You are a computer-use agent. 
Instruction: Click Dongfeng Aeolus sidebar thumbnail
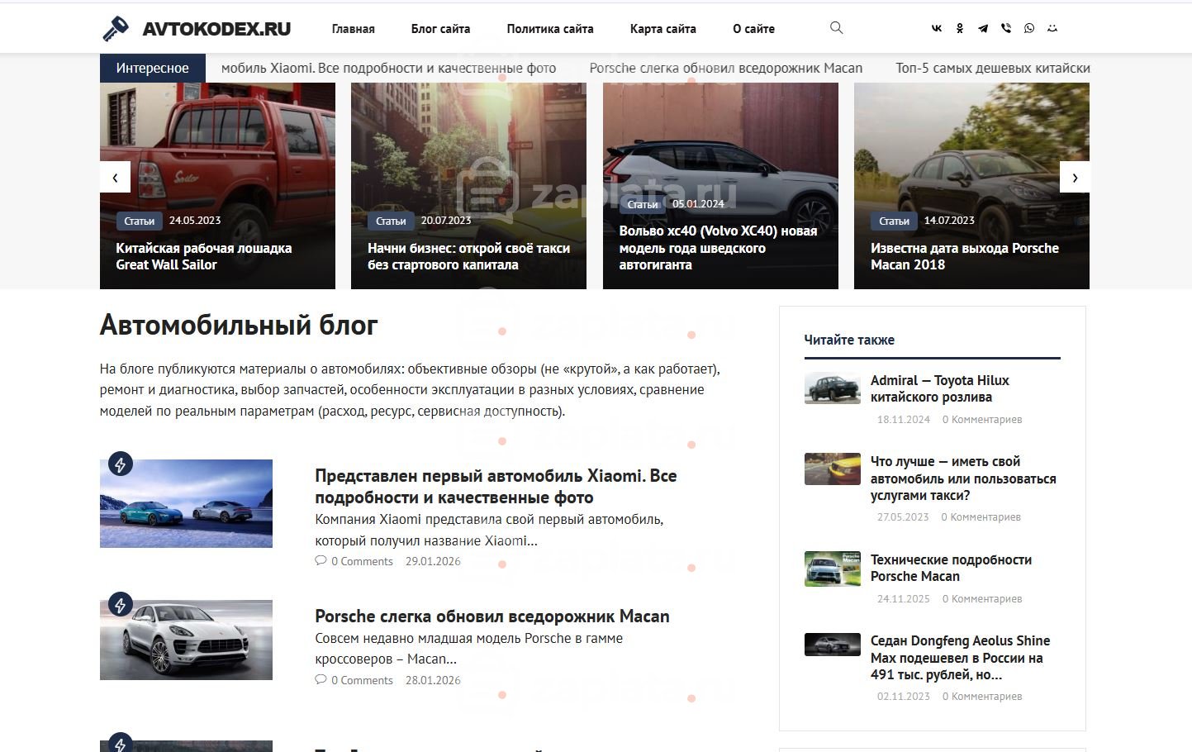tap(833, 645)
